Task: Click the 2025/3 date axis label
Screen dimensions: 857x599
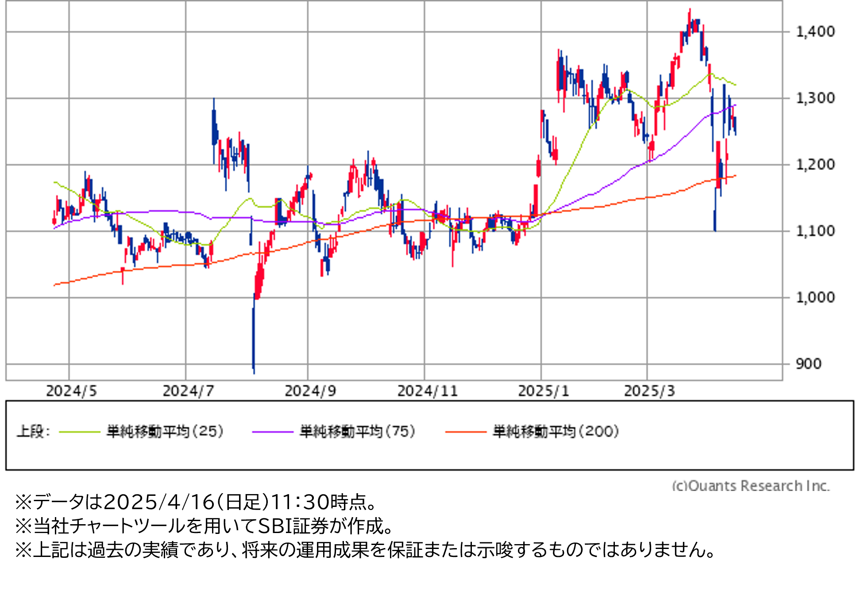Action: coord(649,391)
